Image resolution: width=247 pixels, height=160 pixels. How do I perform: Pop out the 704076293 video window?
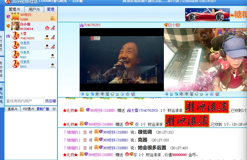92,94
